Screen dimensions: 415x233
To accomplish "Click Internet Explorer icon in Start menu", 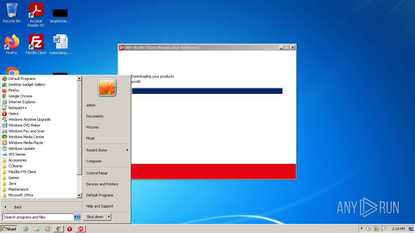I will 5,102.
